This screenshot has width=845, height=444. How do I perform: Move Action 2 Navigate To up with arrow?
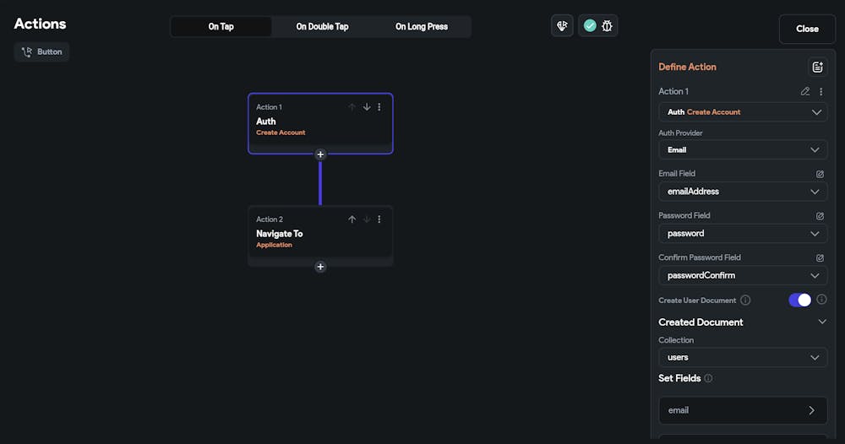pos(352,219)
